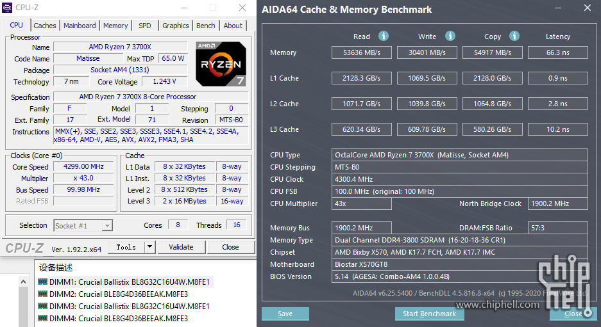The height and width of the screenshot is (327, 601).
Task: Click the Write info icon in AIDA64
Action: pyautogui.click(x=450, y=36)
